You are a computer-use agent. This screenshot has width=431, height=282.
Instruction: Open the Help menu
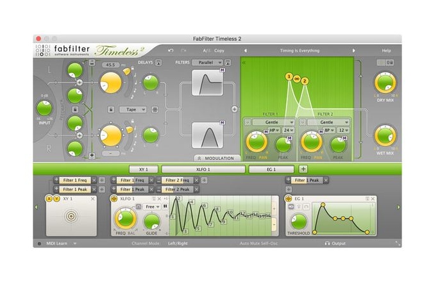coord(386,51)
